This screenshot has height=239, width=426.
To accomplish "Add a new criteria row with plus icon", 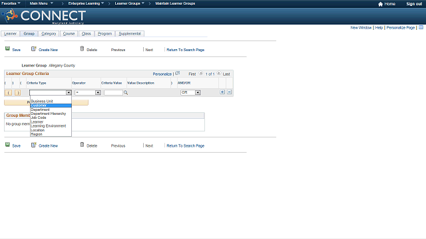I will (222, 92).
